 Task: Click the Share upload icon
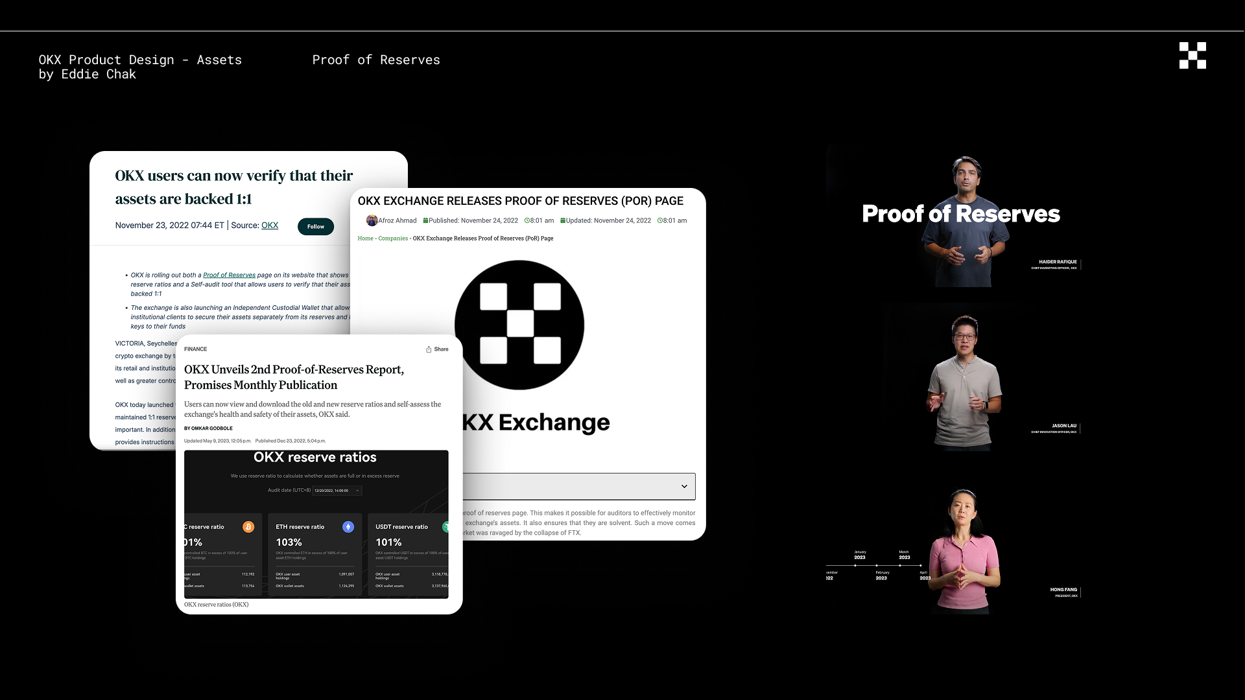tap(429, 349)
